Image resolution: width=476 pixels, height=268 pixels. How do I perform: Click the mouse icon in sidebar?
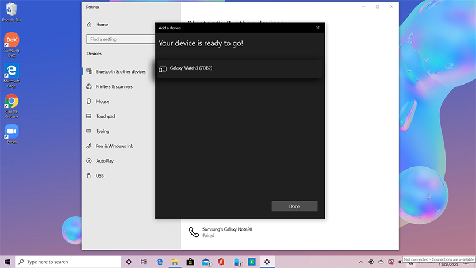click(89, 101)
